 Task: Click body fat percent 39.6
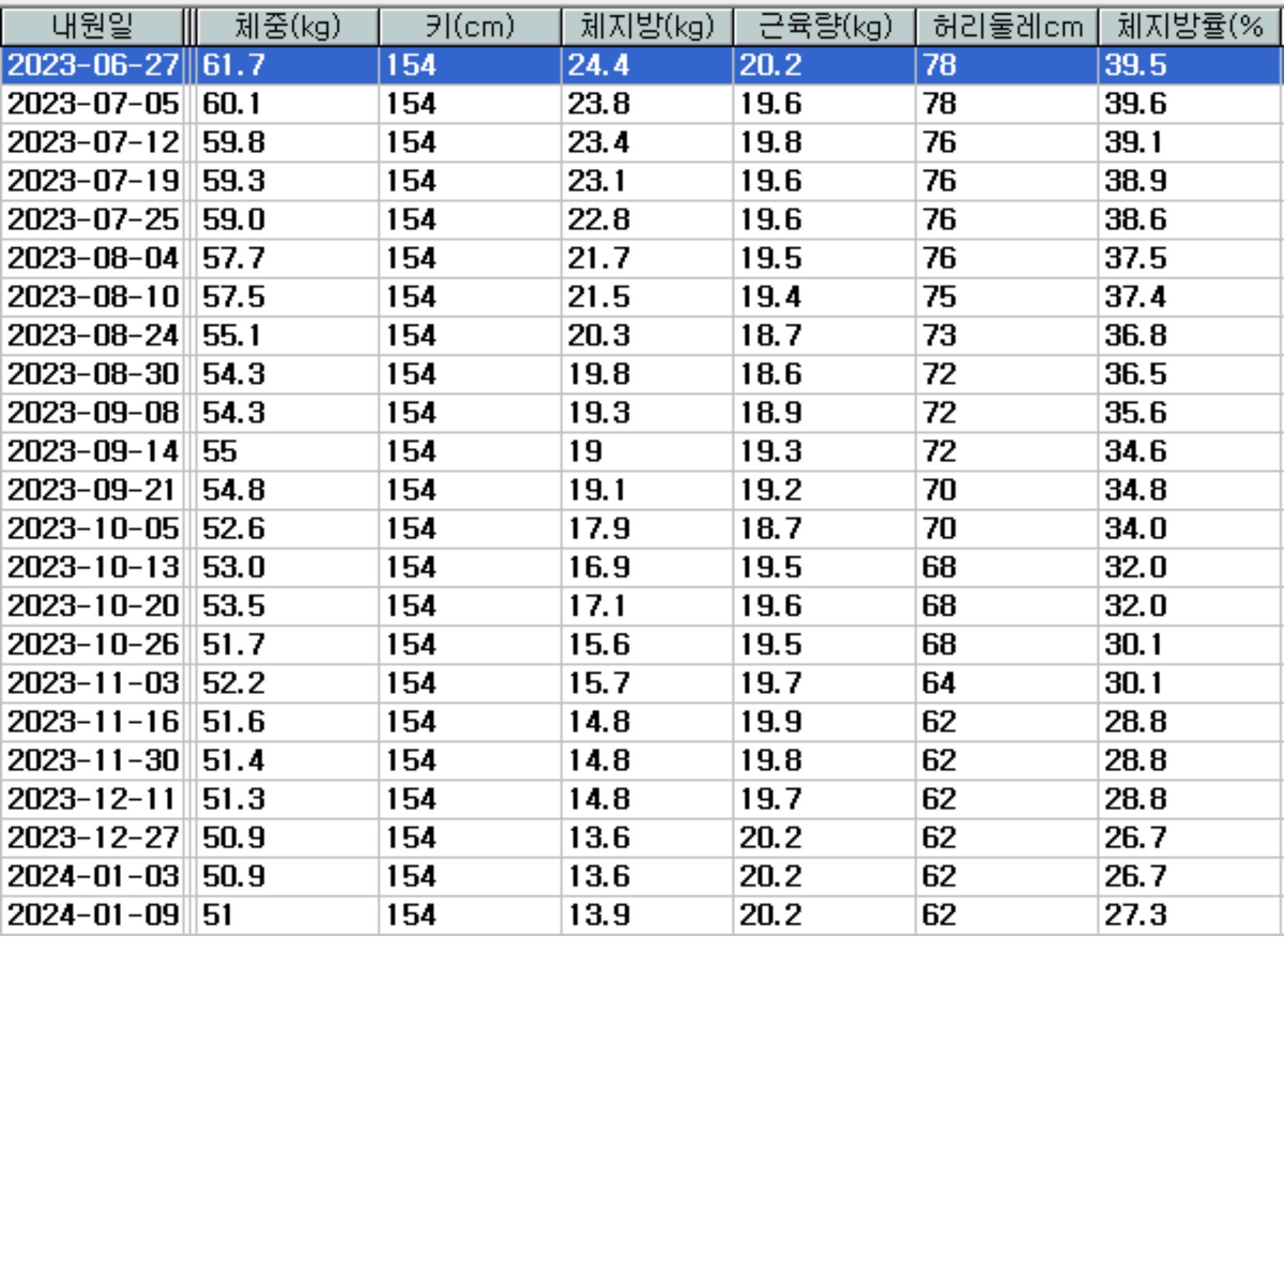coord(1135,104)
